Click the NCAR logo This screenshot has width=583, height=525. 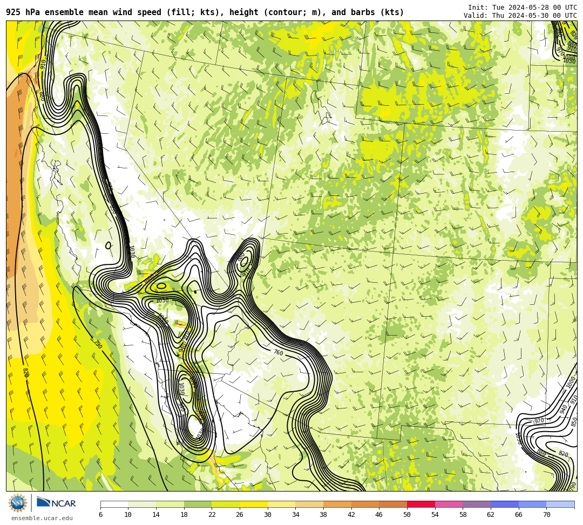tap(56, 503)
